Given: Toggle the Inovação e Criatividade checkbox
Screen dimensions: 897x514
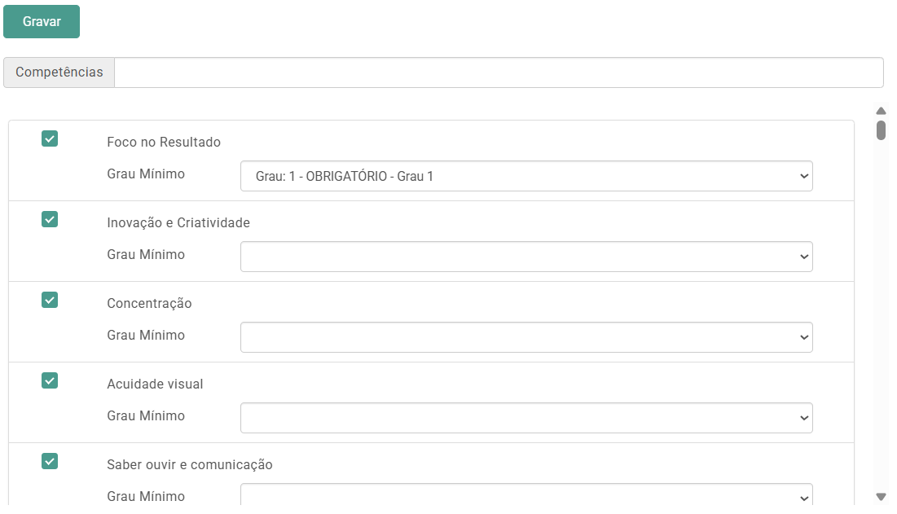Looking at the screenshot, I should [50, 219].
